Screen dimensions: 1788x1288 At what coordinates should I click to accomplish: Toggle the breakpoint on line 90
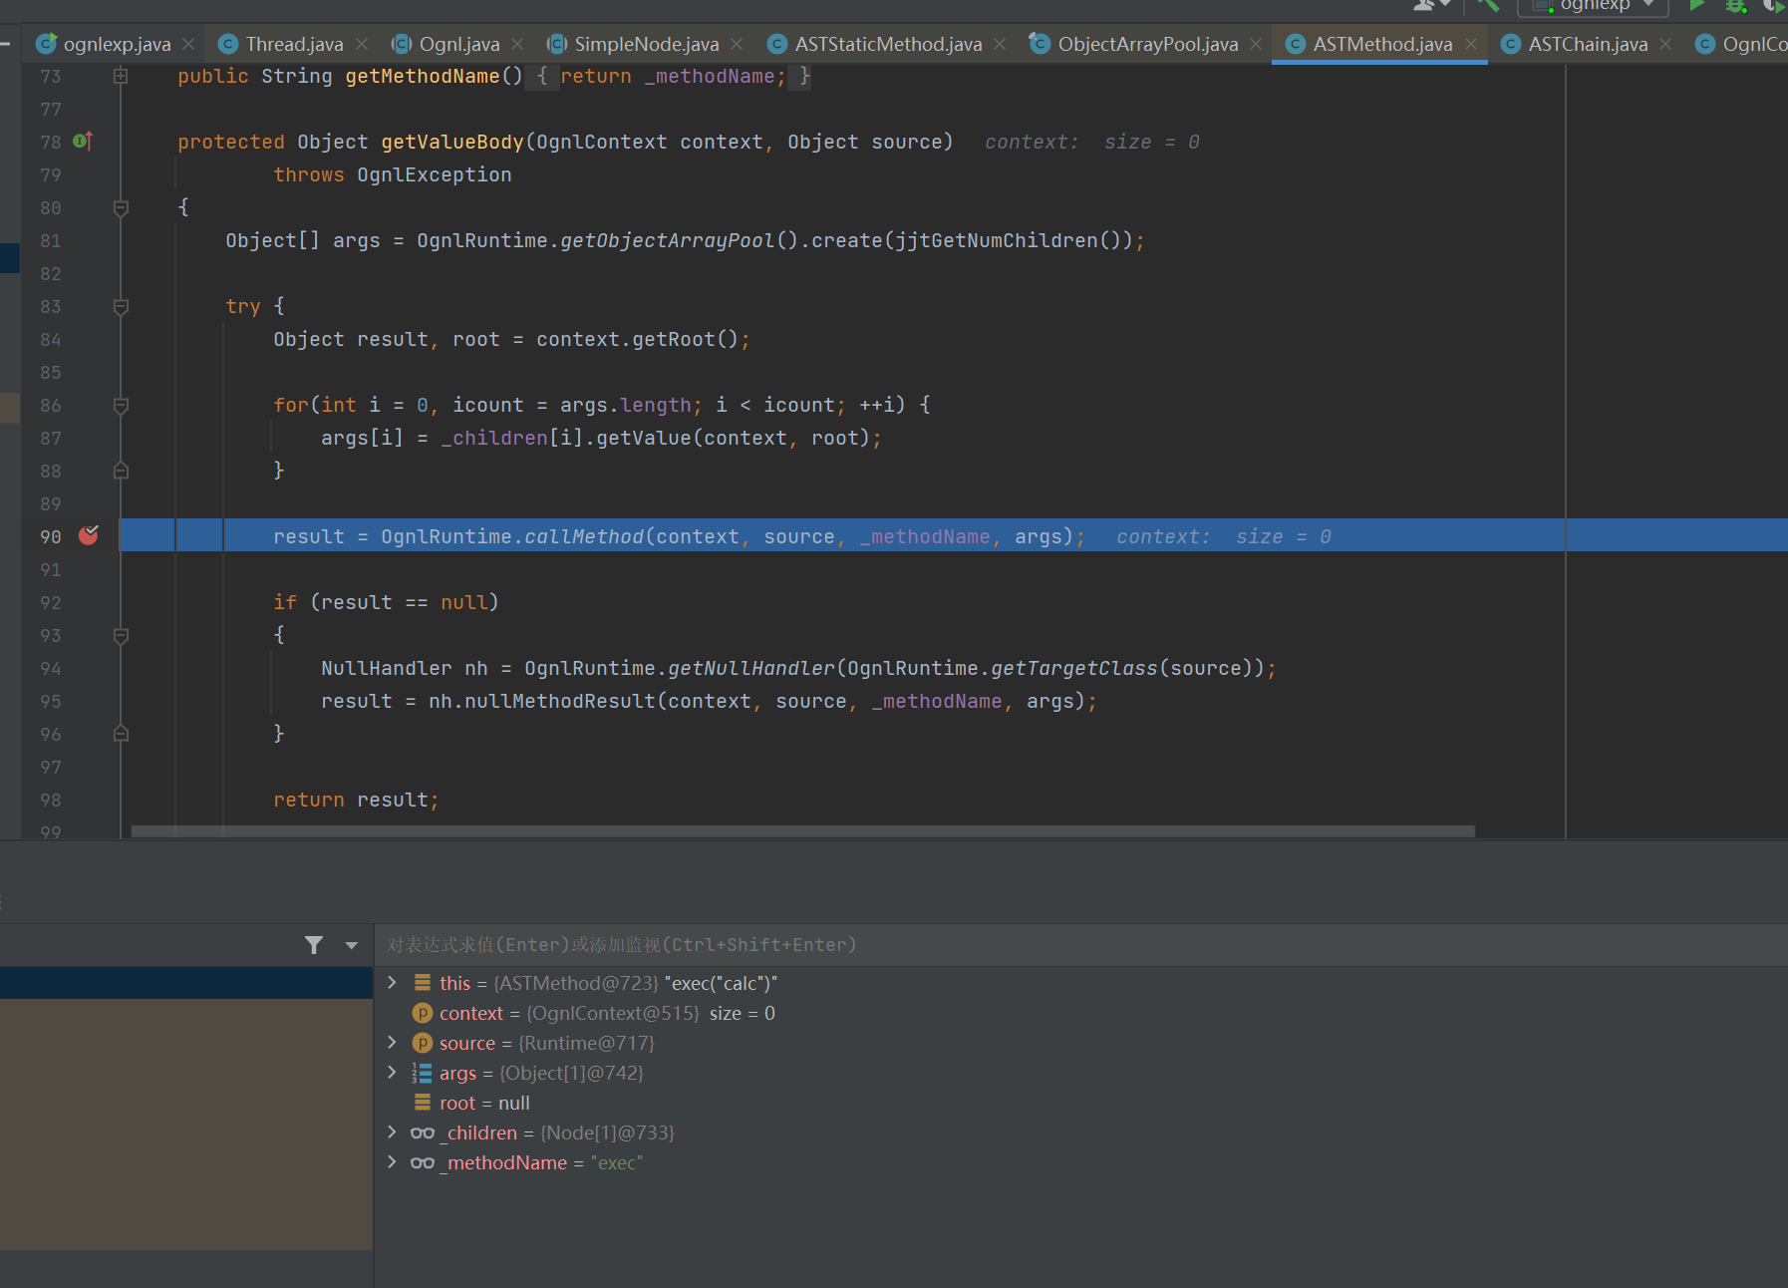89,535
